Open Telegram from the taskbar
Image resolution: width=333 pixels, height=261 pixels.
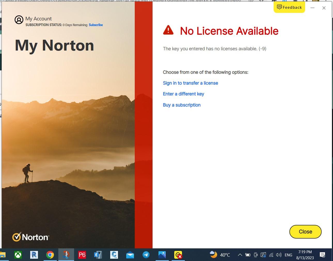(x=146, y=255)
